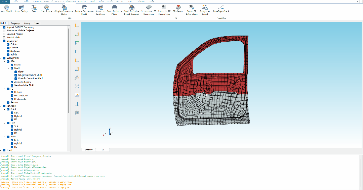Screen dimensions: 363x190
Task: Uncheck Import CAD/FE Geometry
Action: (4, 27)
